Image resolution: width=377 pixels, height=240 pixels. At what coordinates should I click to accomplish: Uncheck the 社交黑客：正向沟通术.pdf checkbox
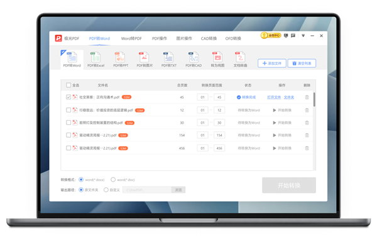68,97
